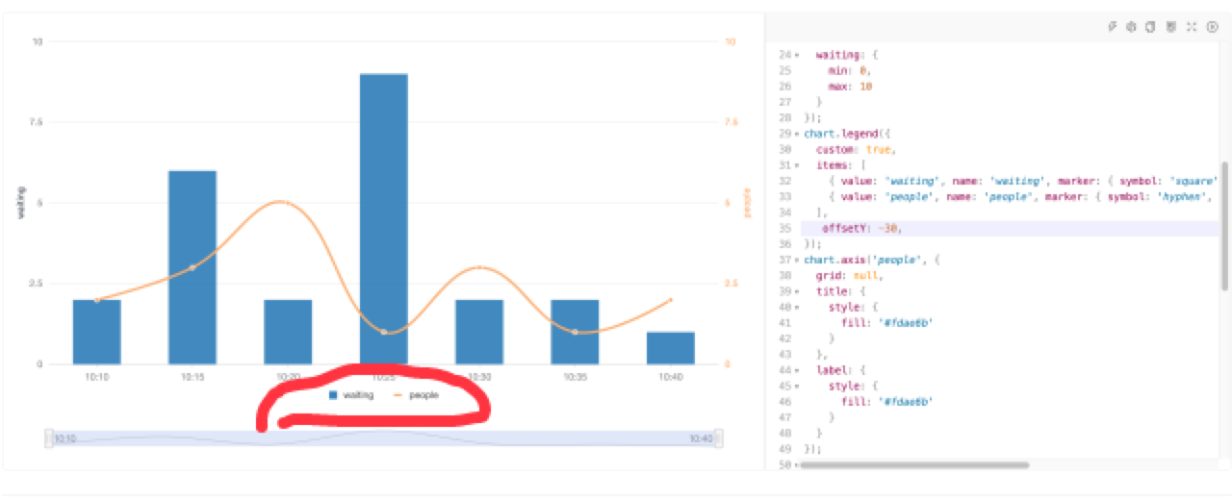1232x500 pixels.
Task: Click the range slider track below the legend
Action: [x=383, y=438]
